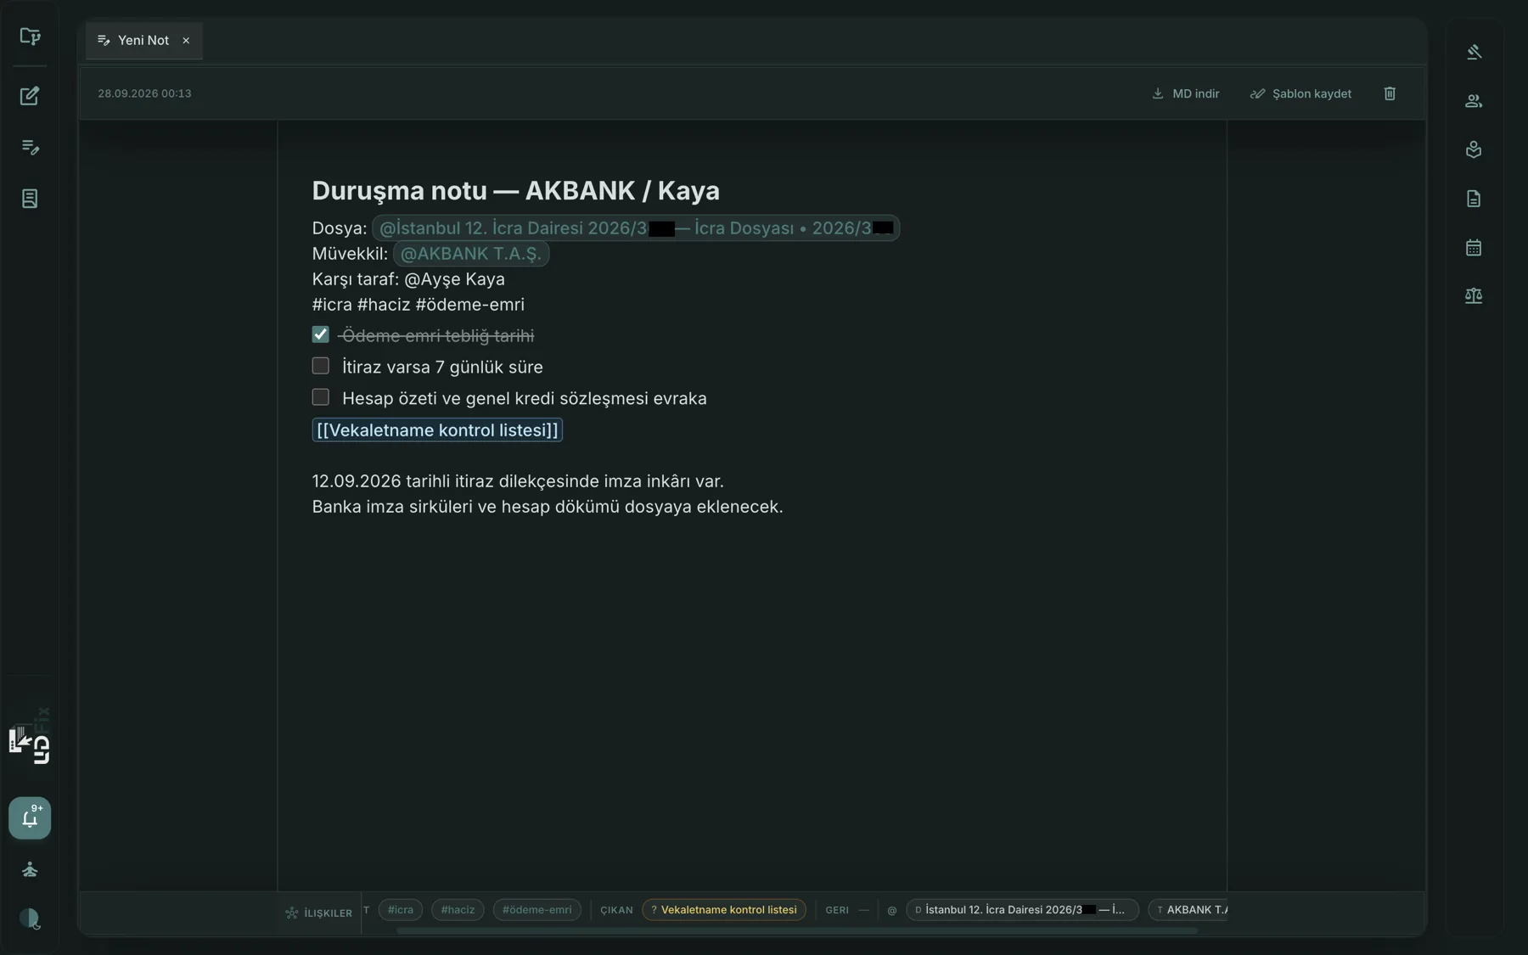Click the note icon on Yeni Not tab
This screenshot has width=1528, height=955.
click(104, 40)
